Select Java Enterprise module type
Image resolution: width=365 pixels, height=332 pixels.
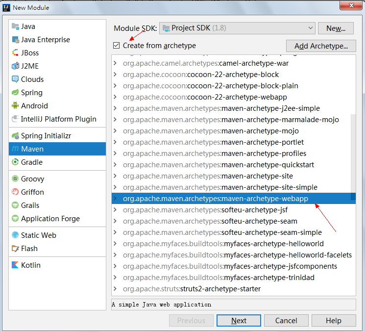tap(57, 40)
